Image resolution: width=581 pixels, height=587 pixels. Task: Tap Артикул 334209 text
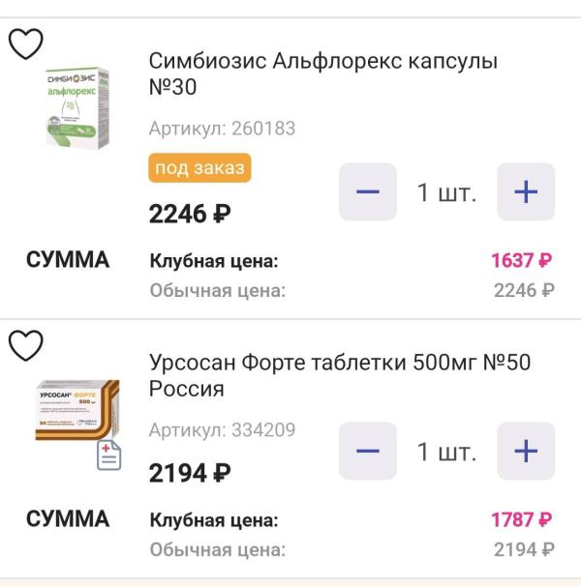click(222, 430)
